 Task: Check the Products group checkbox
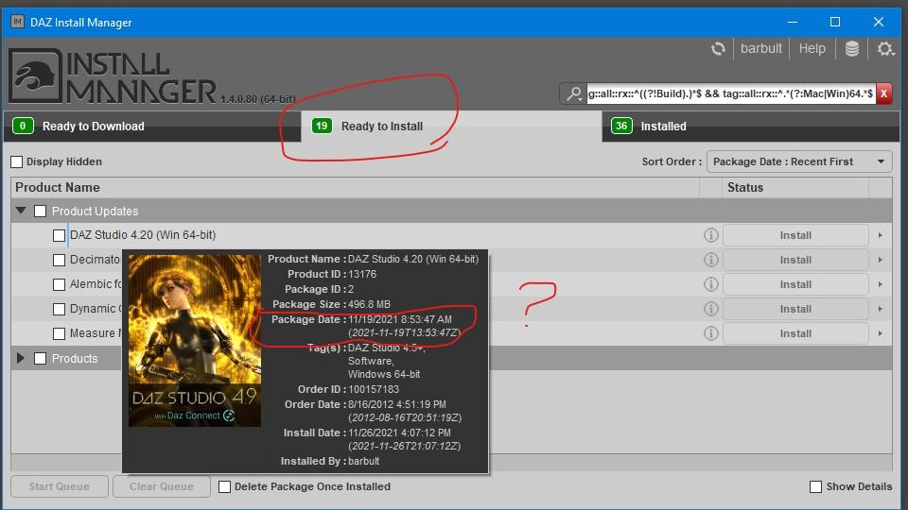[x=40, y=359]
